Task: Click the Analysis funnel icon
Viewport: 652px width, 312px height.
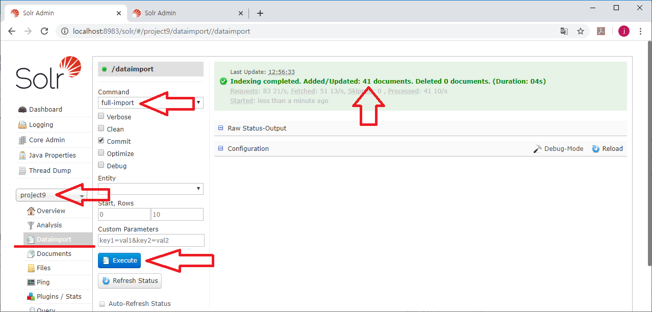Action: point(31,225)
